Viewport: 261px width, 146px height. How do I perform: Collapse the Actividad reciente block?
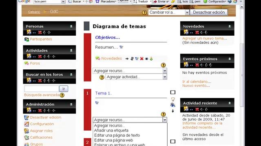coord(230,103)
